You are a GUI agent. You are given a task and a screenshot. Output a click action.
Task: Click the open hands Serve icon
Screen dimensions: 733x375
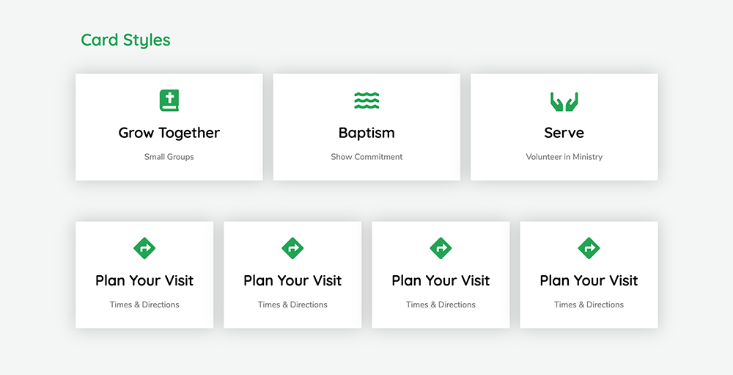tap(564, 101)
